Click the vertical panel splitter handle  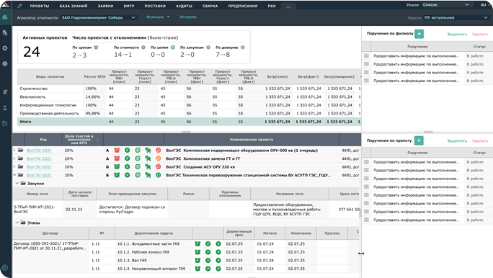tap(361, 254)
